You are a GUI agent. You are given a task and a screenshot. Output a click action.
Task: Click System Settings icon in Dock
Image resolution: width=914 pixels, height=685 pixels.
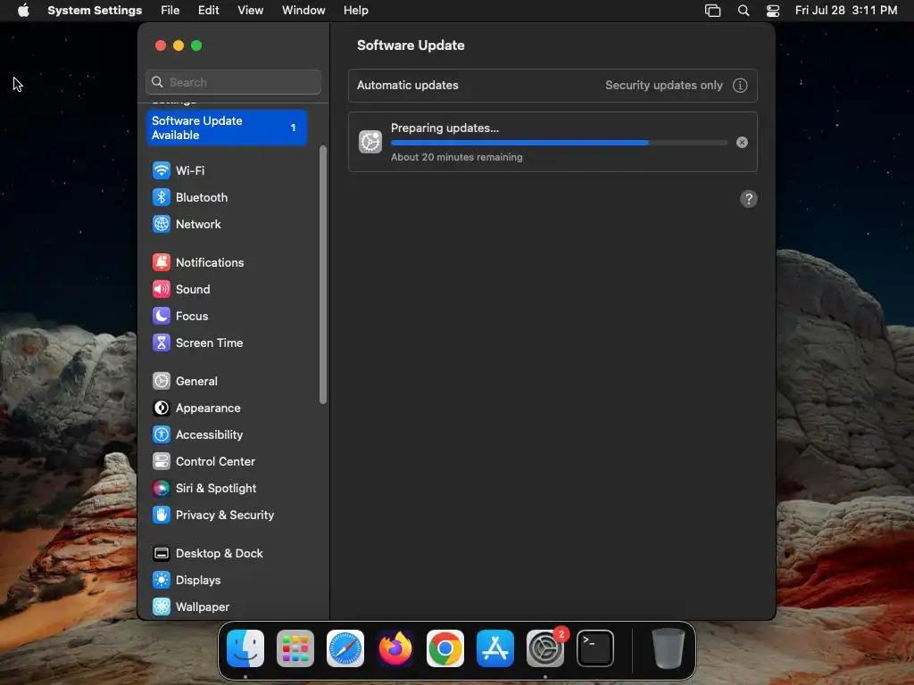[545, 648]
